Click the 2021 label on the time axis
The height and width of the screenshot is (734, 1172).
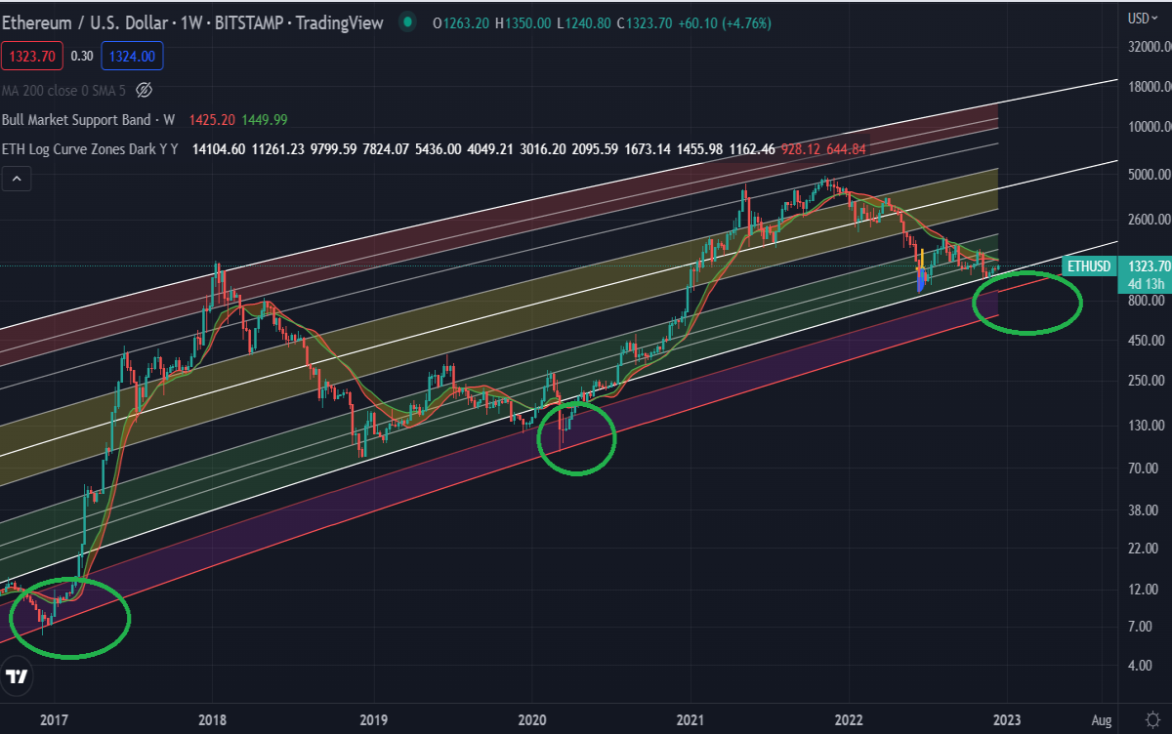coord(691,720)
